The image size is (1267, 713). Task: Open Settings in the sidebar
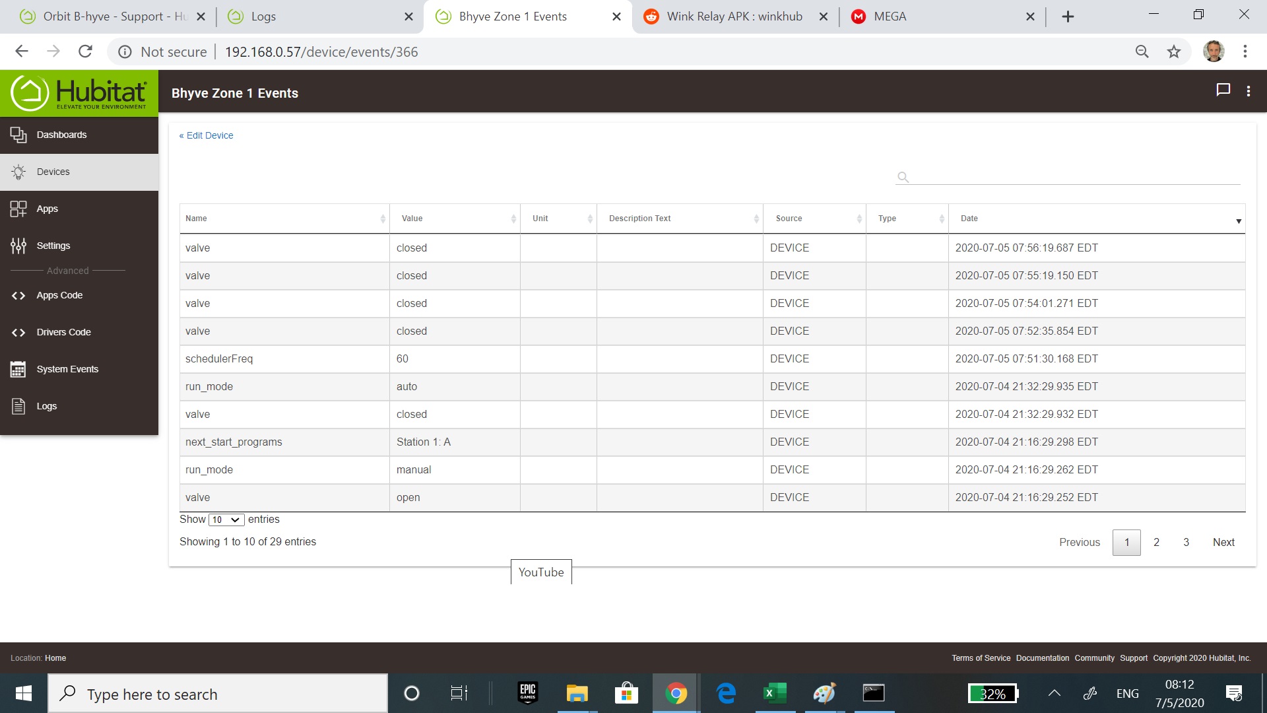(x=79, y=246)
